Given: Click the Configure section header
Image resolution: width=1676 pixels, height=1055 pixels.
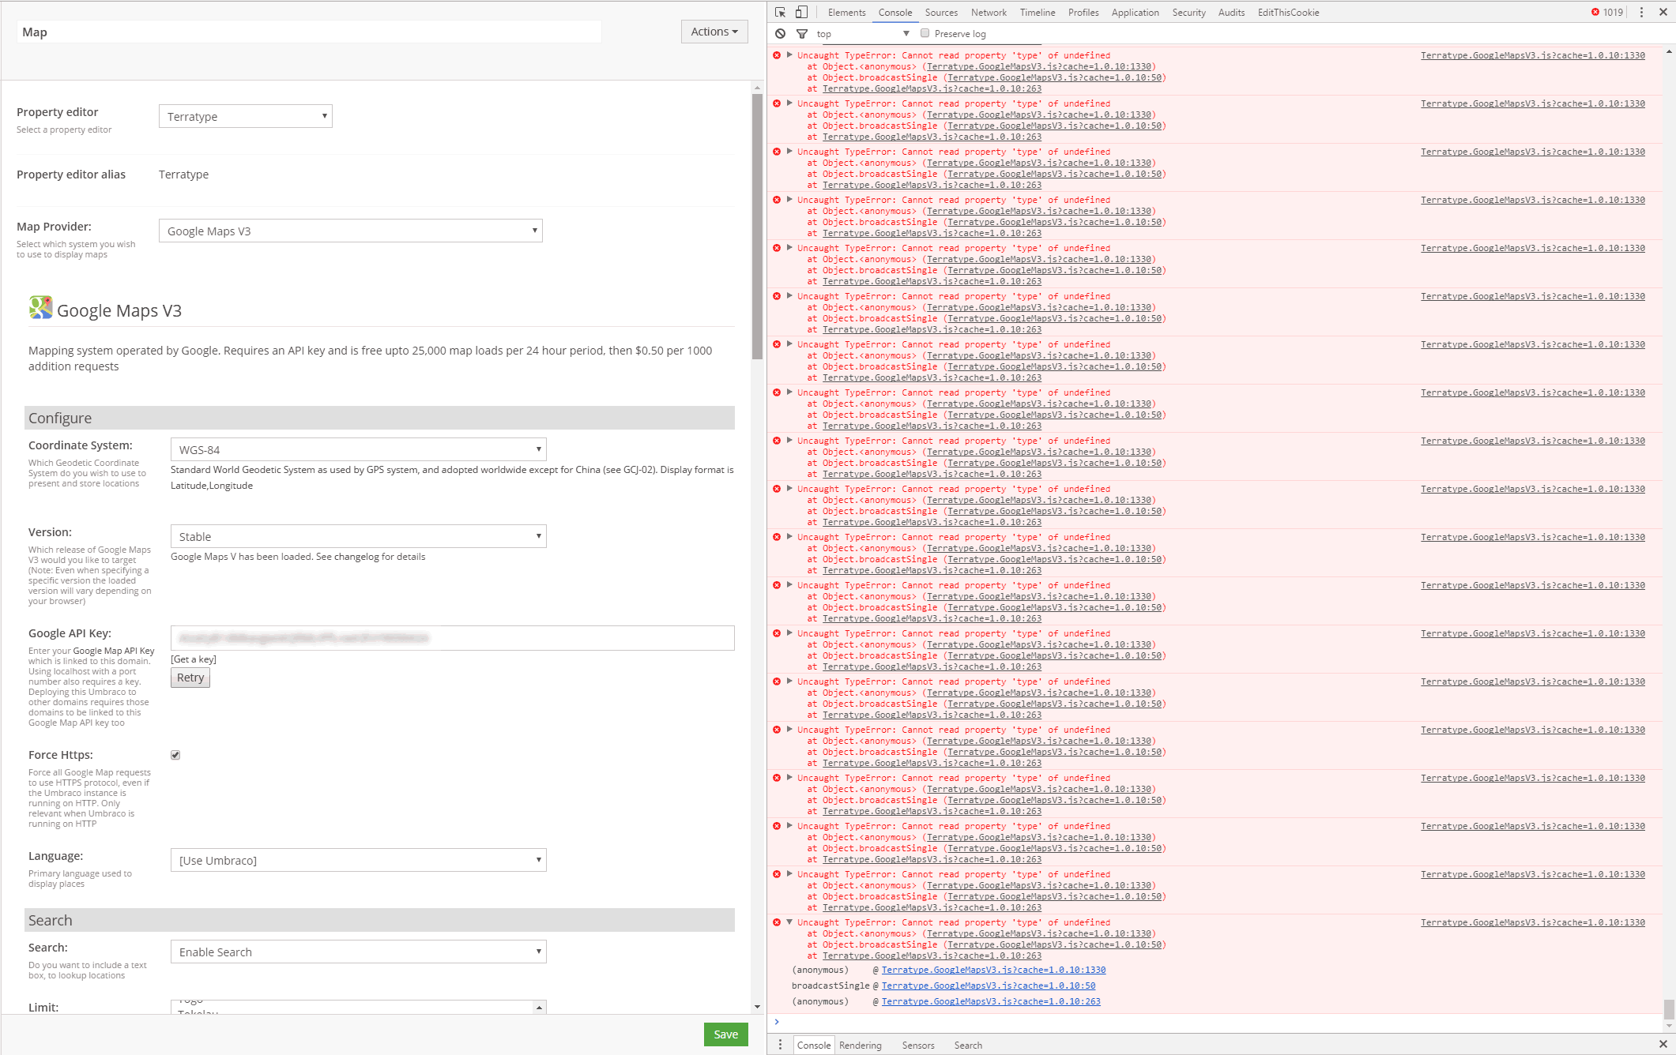Looking at the screenshot, I should (x=379, y=418).
